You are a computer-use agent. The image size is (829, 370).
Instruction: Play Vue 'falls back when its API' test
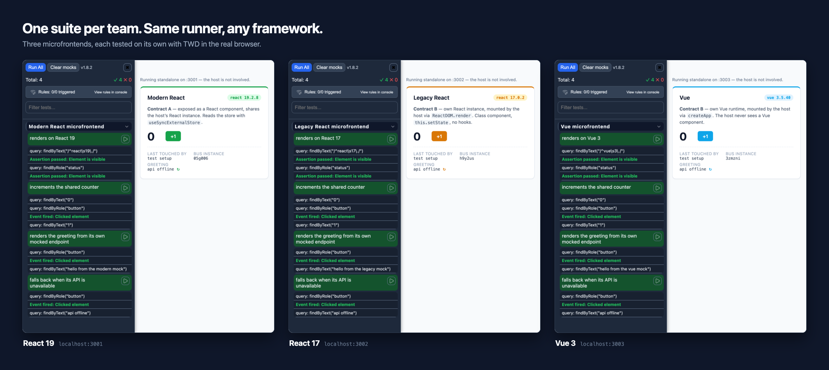657,281
